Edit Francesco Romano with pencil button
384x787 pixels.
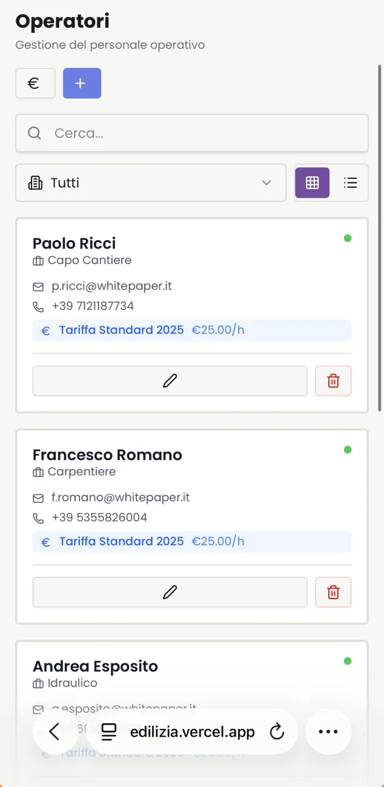170,592
